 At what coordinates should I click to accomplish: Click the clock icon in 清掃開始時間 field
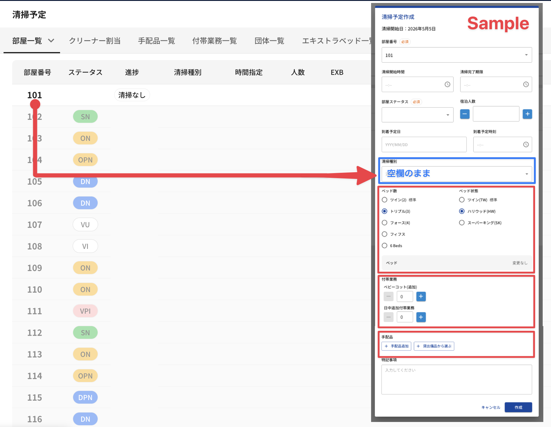tap(447, 85)
